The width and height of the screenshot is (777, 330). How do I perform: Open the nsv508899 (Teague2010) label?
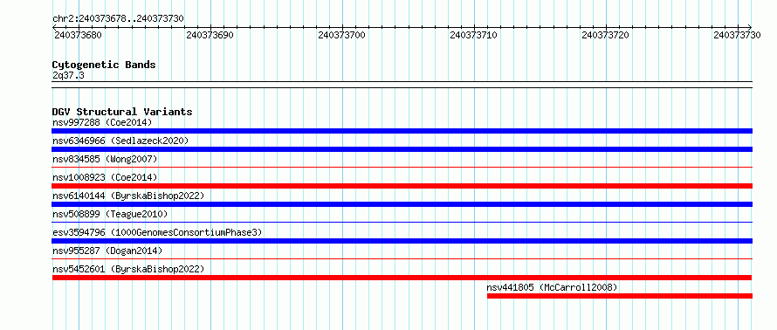click(x=110, y=214)
